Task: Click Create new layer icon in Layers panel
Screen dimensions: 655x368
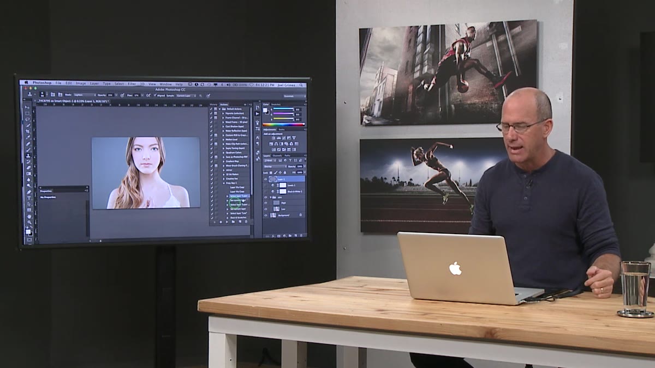Action: coord(296,236)
